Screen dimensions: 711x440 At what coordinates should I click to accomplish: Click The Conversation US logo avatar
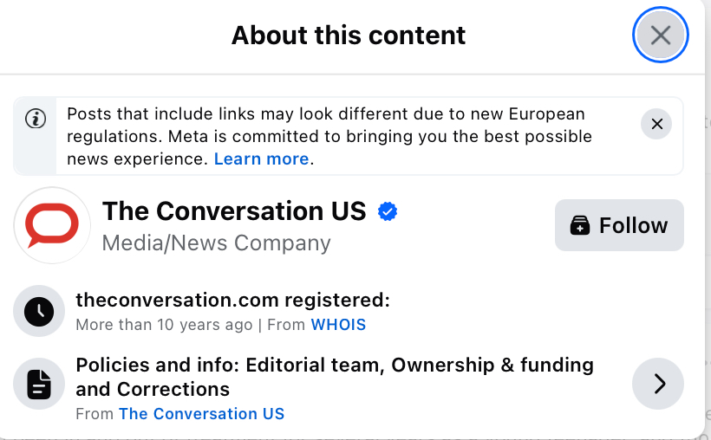tap(52, 225)
